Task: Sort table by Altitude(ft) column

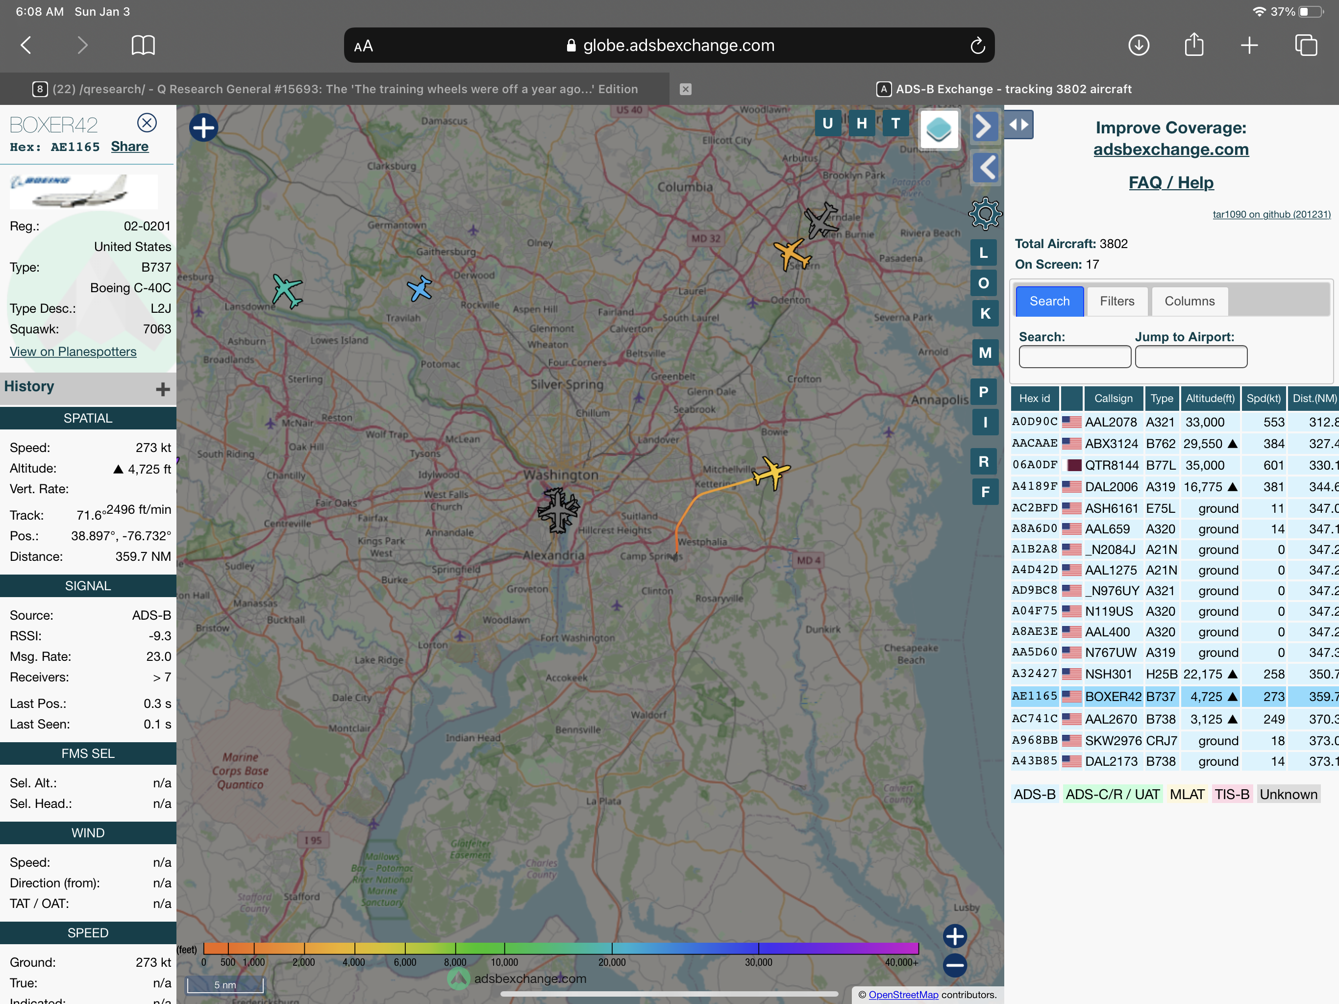Action: (x=1210, y=398)
